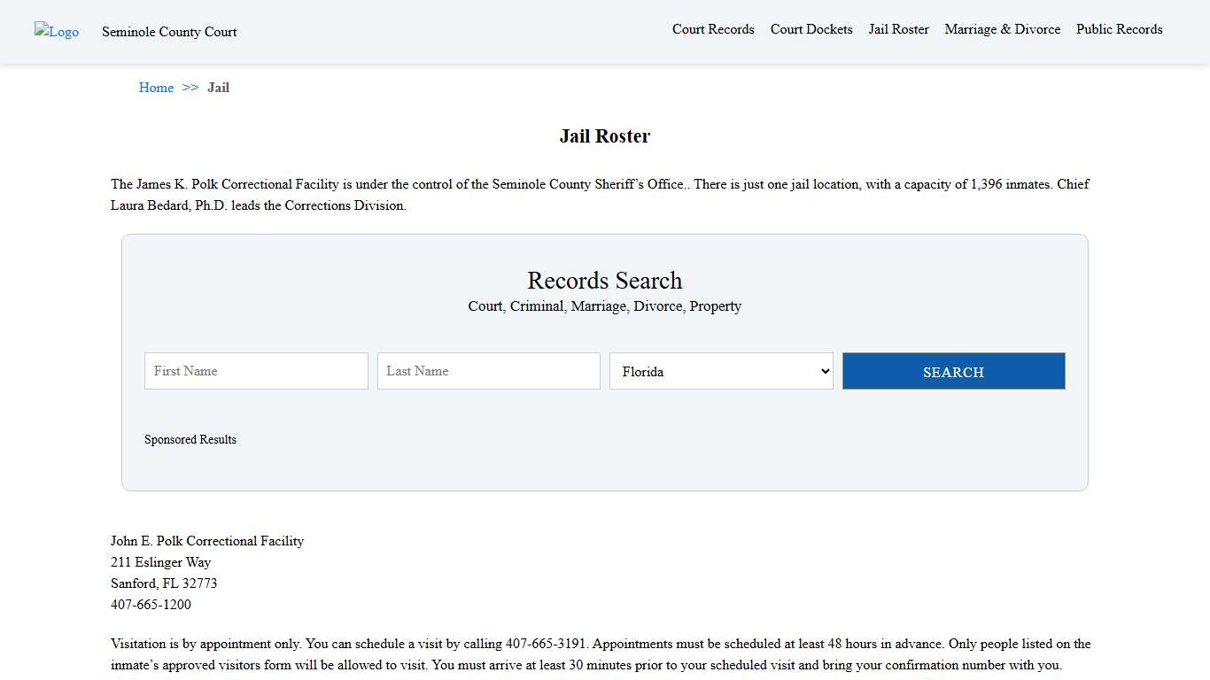Select the Jail breadcrumb item
Viewport: 1210px width, 680px height.
(218, 88)
